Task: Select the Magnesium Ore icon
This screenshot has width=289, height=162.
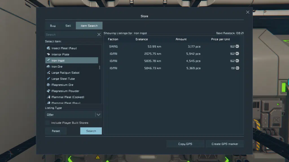Action: (49, 85)
